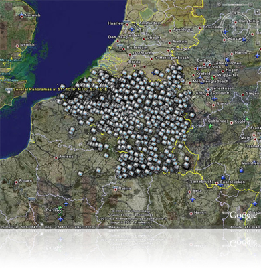Click the zoom in button atop zoom slider
This screenshot has height=268, width=261.
(258, 11)
